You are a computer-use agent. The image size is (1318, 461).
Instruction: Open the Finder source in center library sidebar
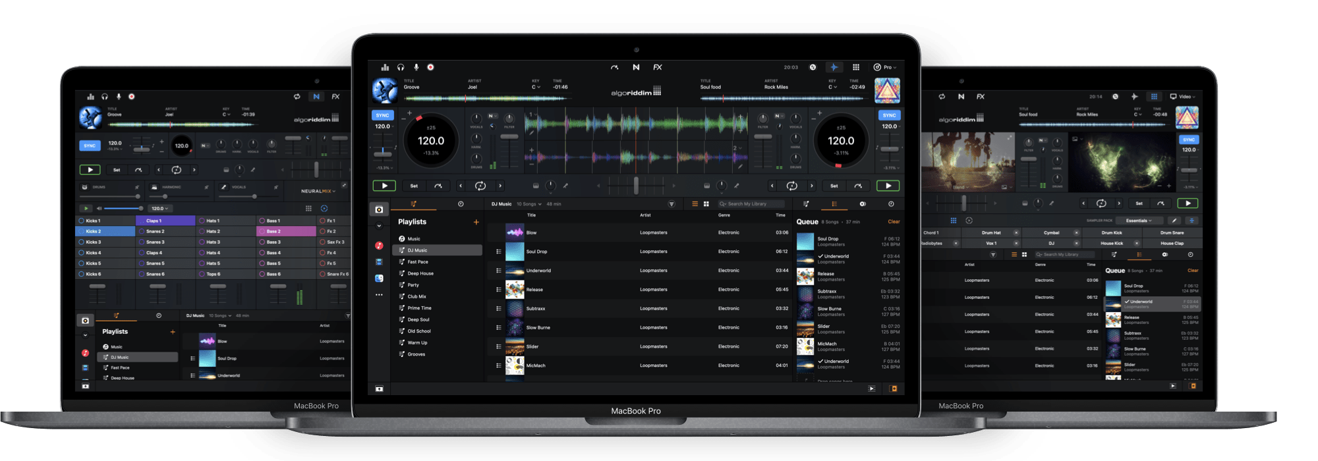click(x=379, y=279)
